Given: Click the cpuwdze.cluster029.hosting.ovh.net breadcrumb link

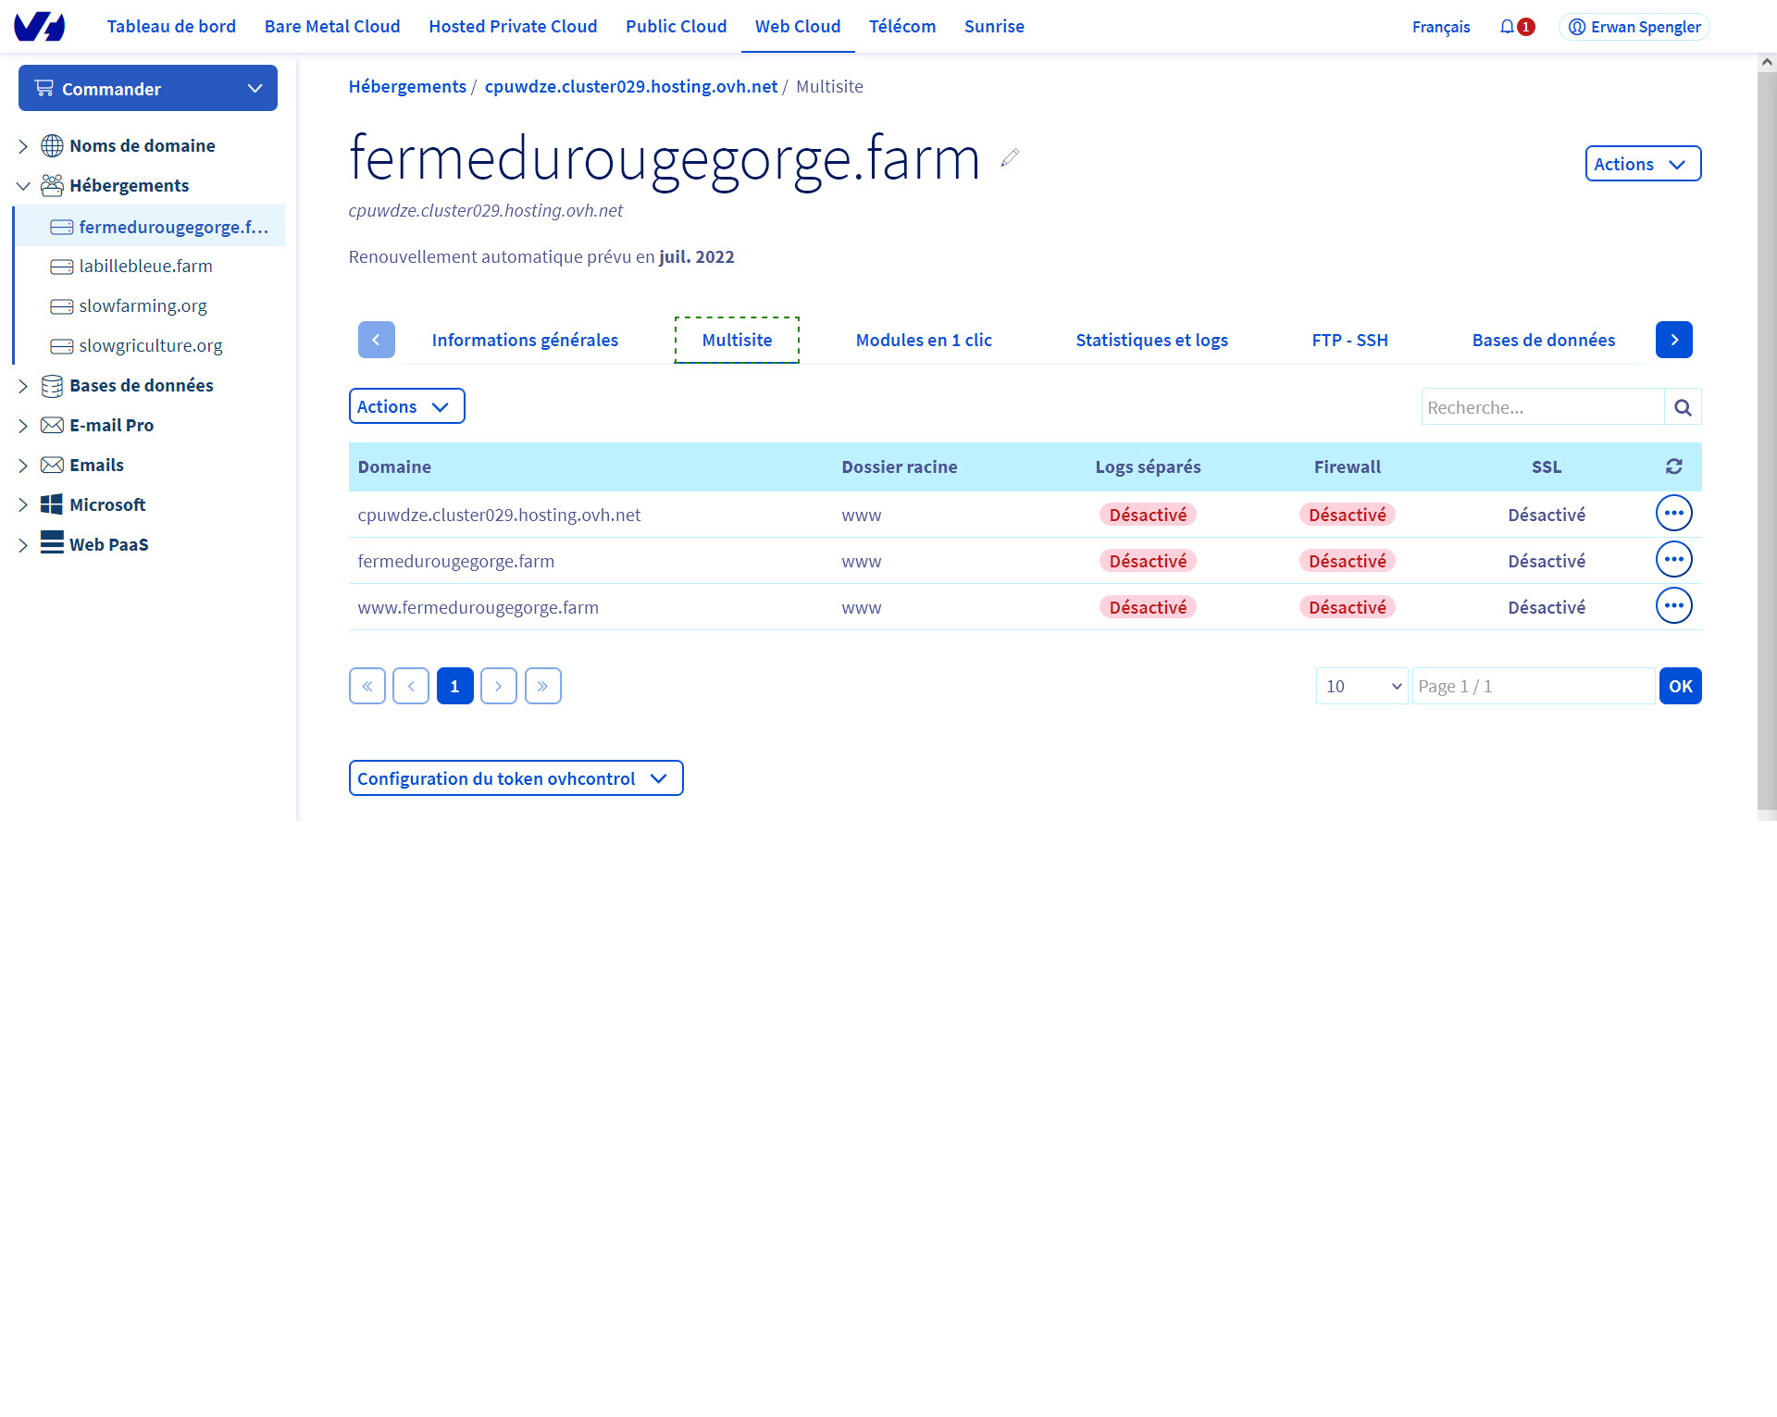Looking at the screenshot, I should [x=631, y=86].
